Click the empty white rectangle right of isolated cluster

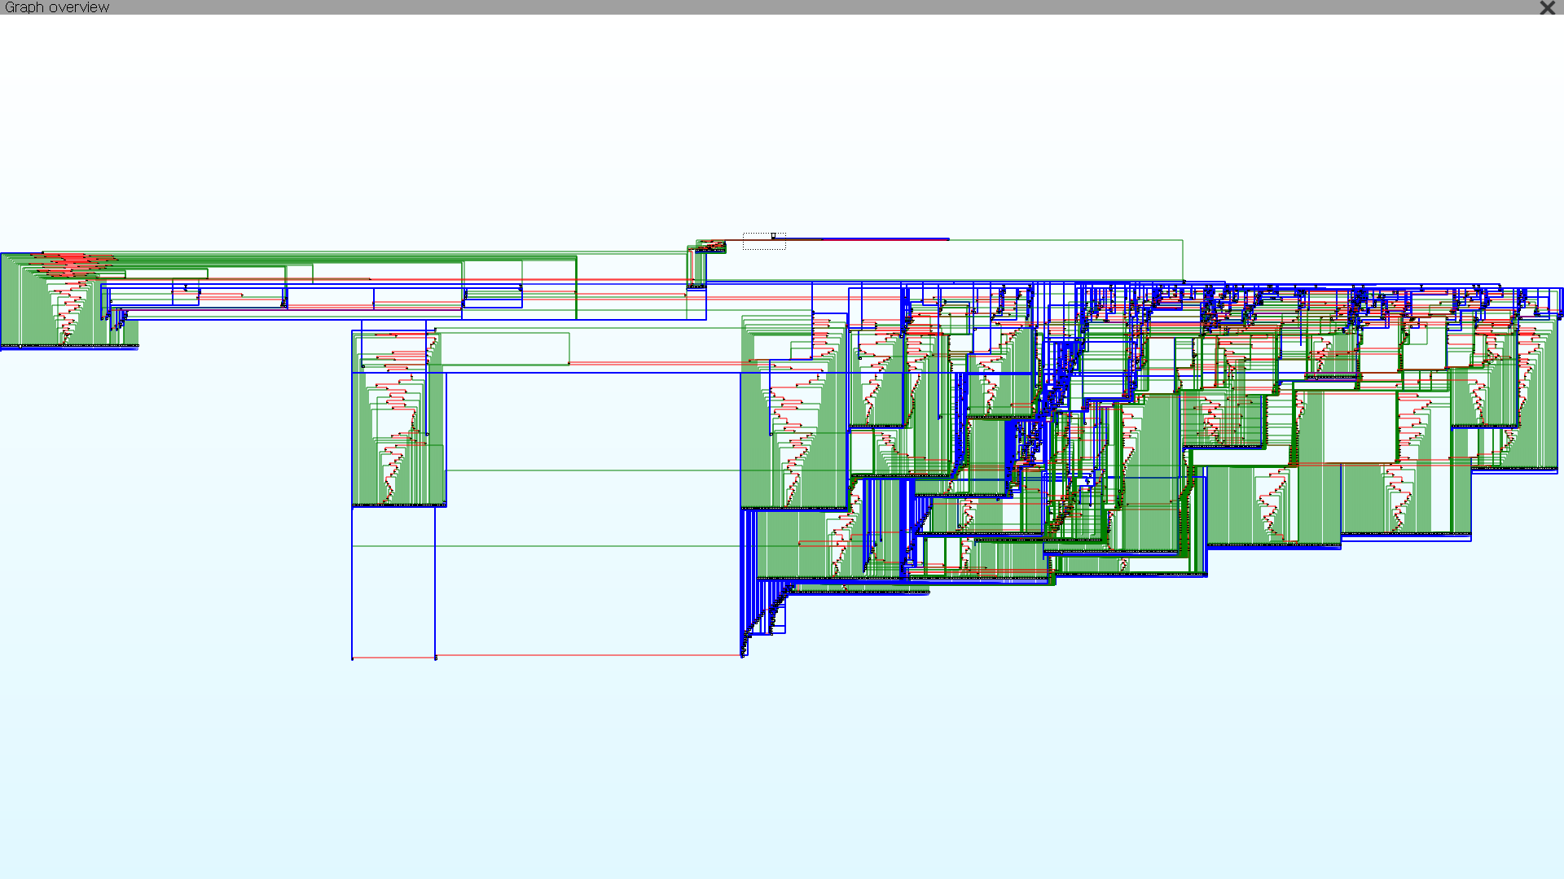(x=505, y=348)
